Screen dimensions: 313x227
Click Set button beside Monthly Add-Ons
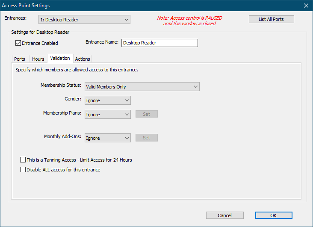coord(147,138)
